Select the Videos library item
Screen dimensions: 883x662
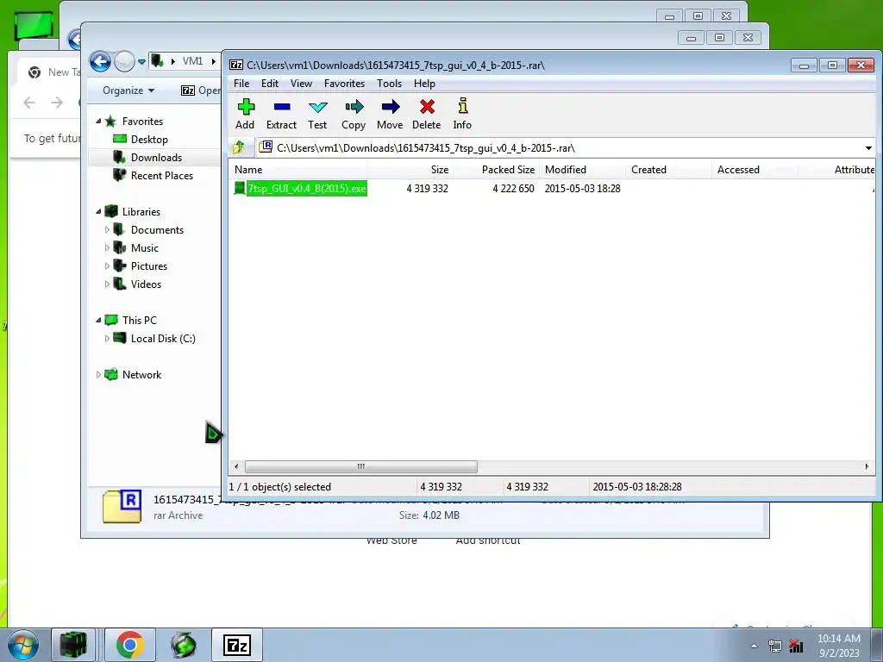[146, 284]
